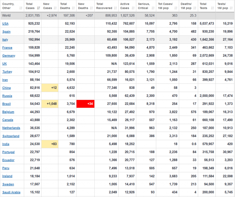Image resolution: width=235 pixels, height=197 pixels.
Task: Open the Spain country link
Action: click(6, 32)
